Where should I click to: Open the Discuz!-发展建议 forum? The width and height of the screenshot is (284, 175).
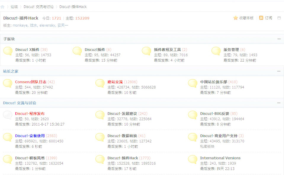[122, 114]
